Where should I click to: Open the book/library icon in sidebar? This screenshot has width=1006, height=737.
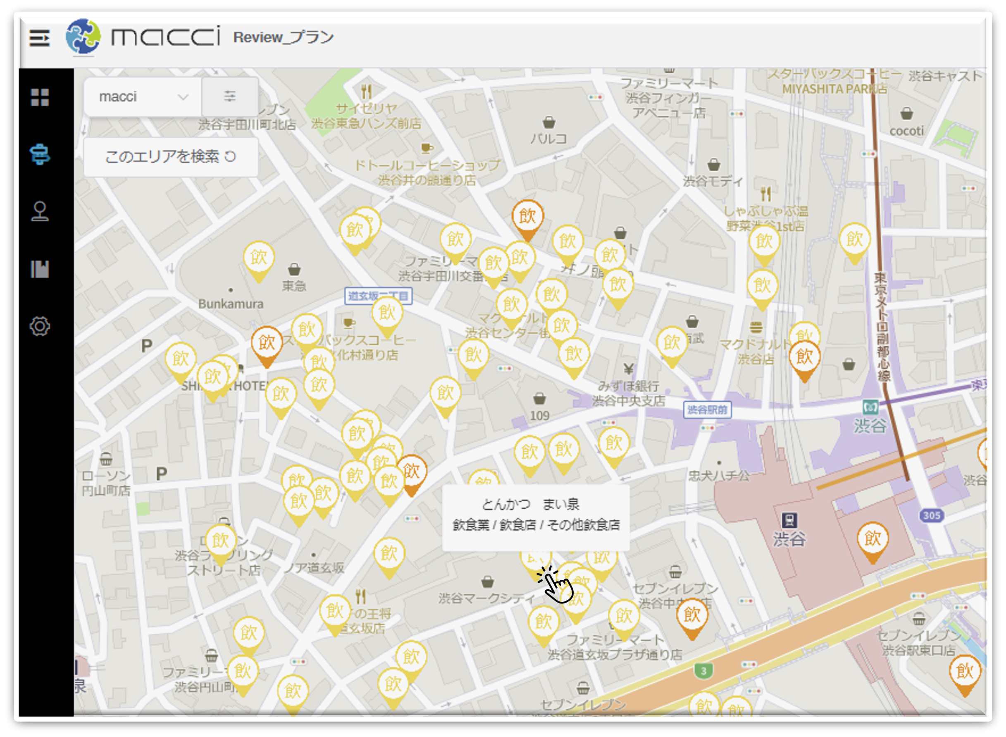(40, 269)
